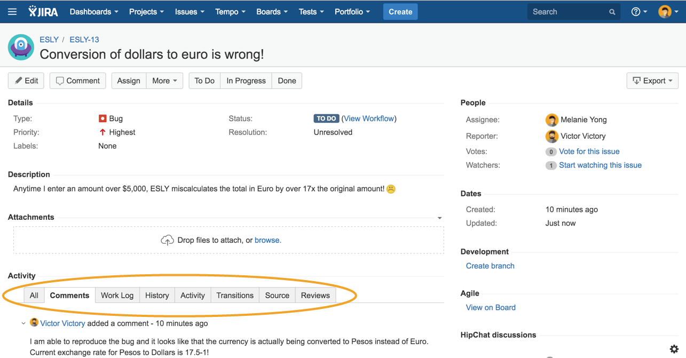Click the browse attachments link
The width and height of the screenshot is (686, 358).
click(x=268, y=240)
